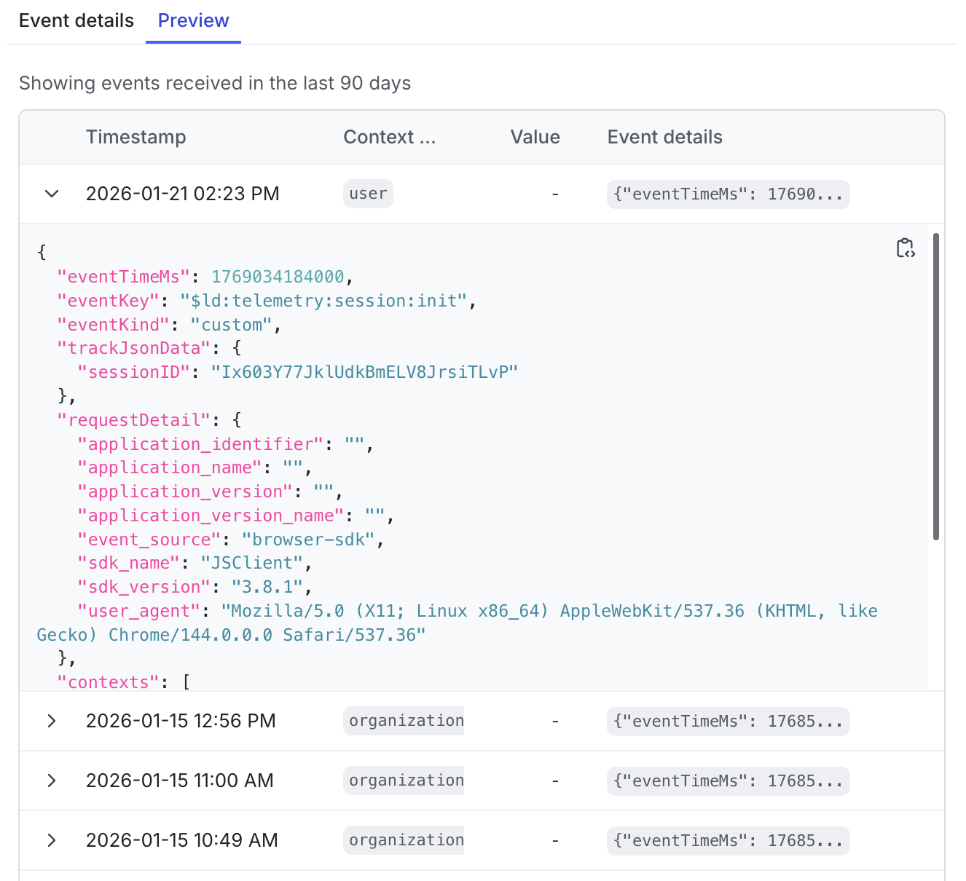Click the Value column header
This screenshot has height=881, width=966.
coord(535,137)
